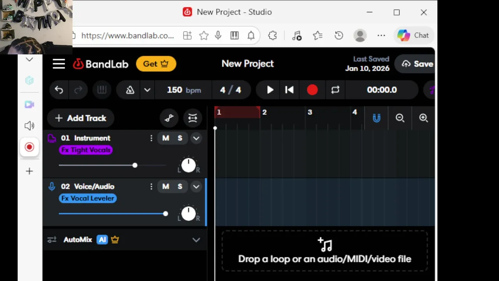Image resolution: width=499 pixels, height=281 pixels.
Task: Open browser settings and more menu
Action: [x=381, y=36]
